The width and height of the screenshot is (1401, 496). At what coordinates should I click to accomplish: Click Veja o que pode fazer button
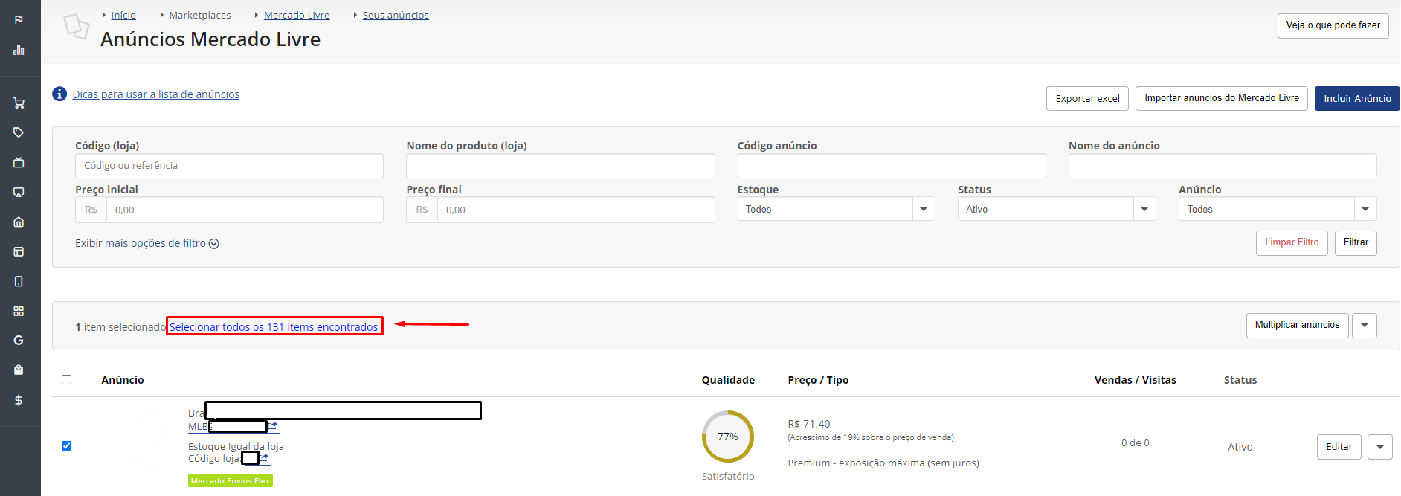pos(1333,25)
